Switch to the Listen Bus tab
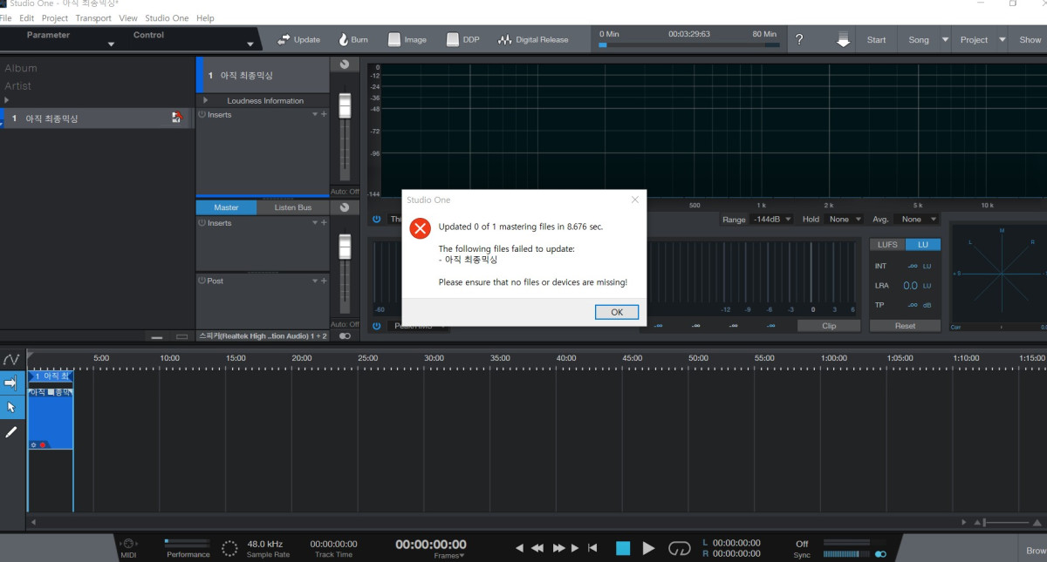Image resolution: width=1047 pixels, height=562 pixels. [292, 207]
